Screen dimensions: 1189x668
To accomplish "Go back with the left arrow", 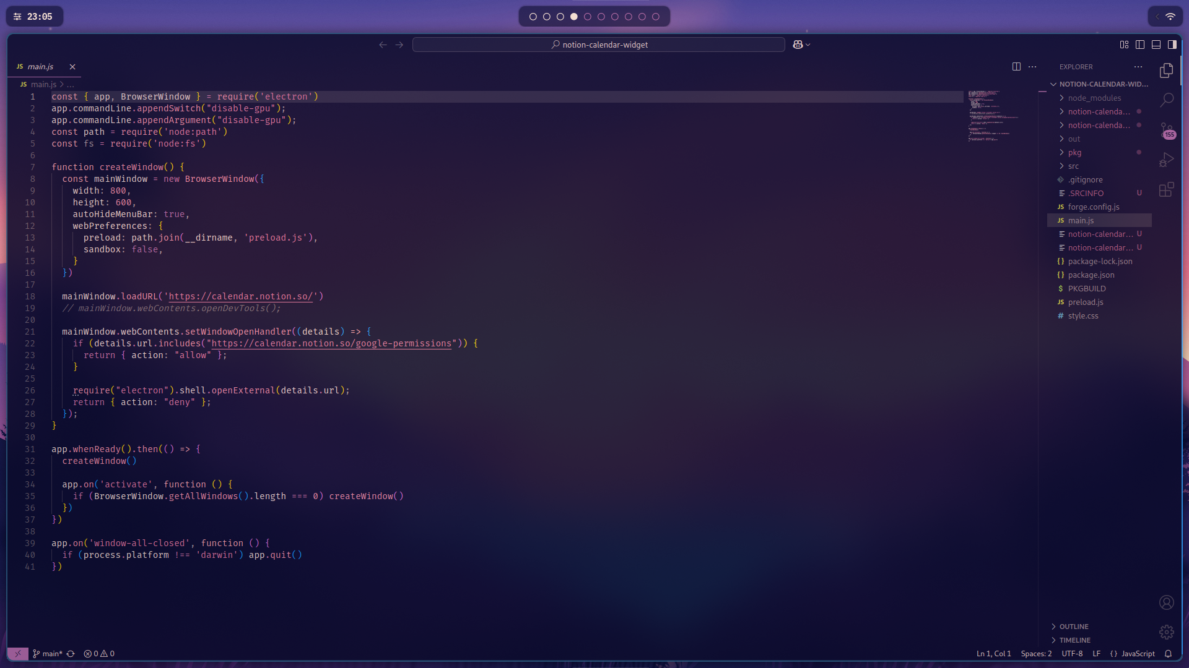I will point(383,45).
